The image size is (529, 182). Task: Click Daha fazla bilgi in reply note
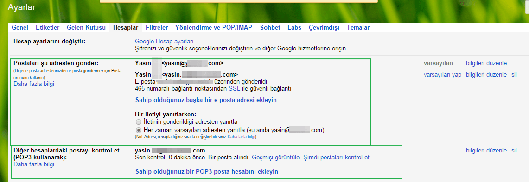[x=242, y=137]
